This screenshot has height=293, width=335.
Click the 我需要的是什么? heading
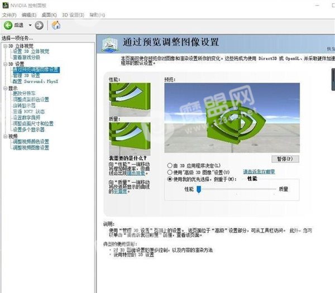point(128,158)
